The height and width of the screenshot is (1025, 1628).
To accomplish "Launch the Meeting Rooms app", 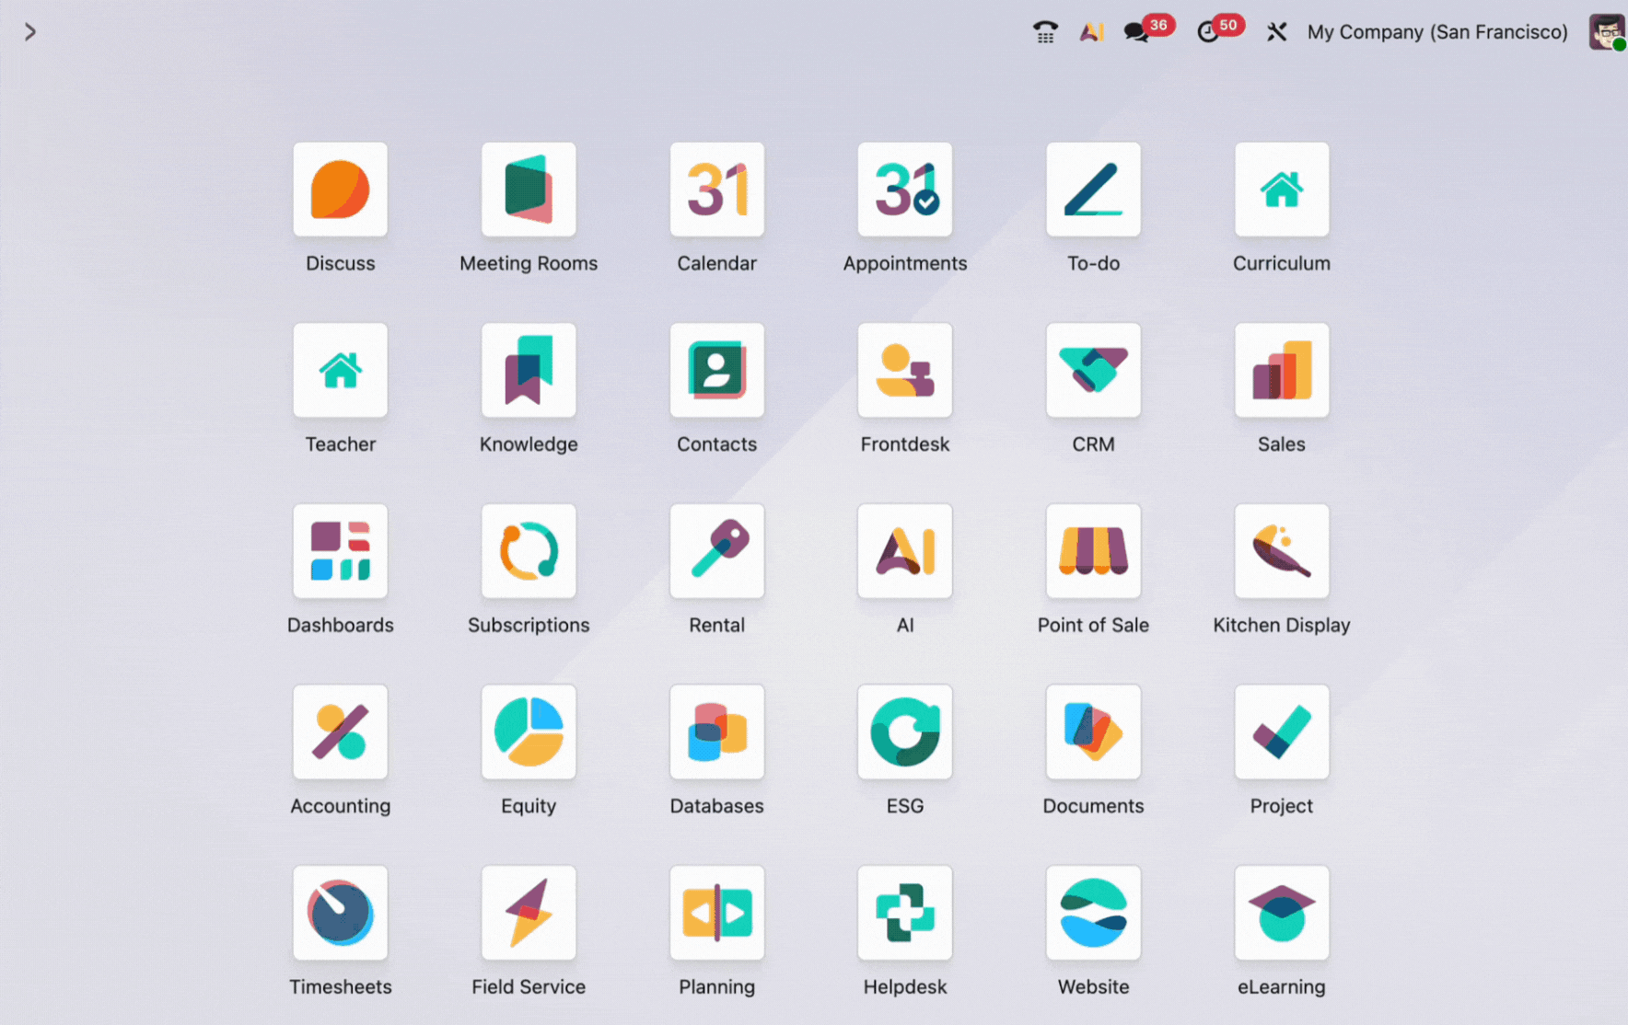I will [529, 190].
